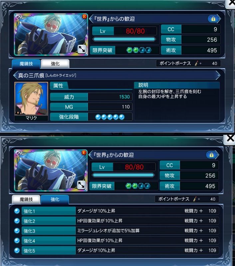Toggle the lock icon in the bottom panel title
Image resolution: width=235 pixels, height=266 pixels.
[x=211, y=155]
